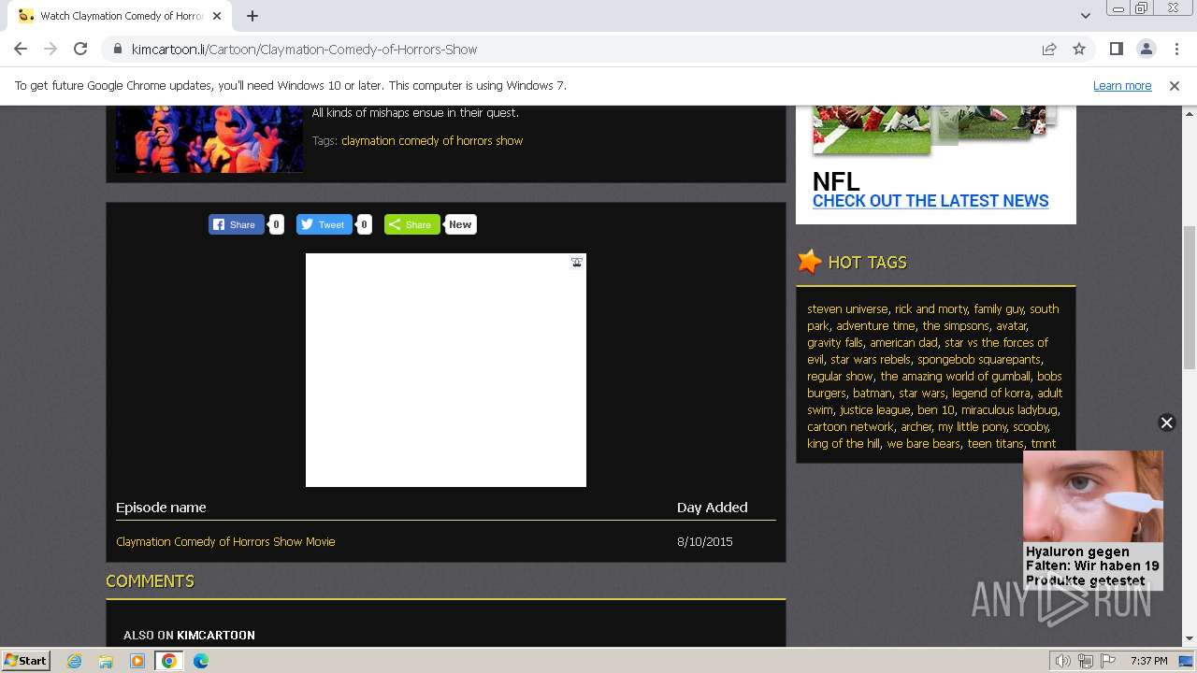Open Claymation Comedy of Horrors Show Movie
Image resolution: width=1197 pixels, height=673 pixels.
225,541
